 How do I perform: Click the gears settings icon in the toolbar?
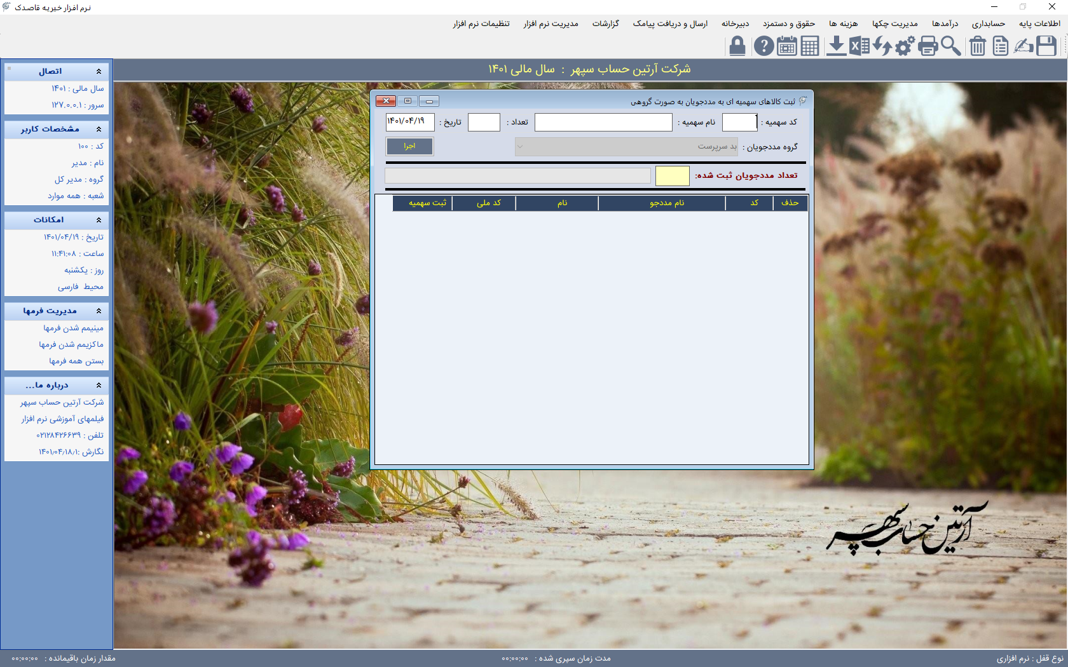pyautogui.click(x=904, y=46)
